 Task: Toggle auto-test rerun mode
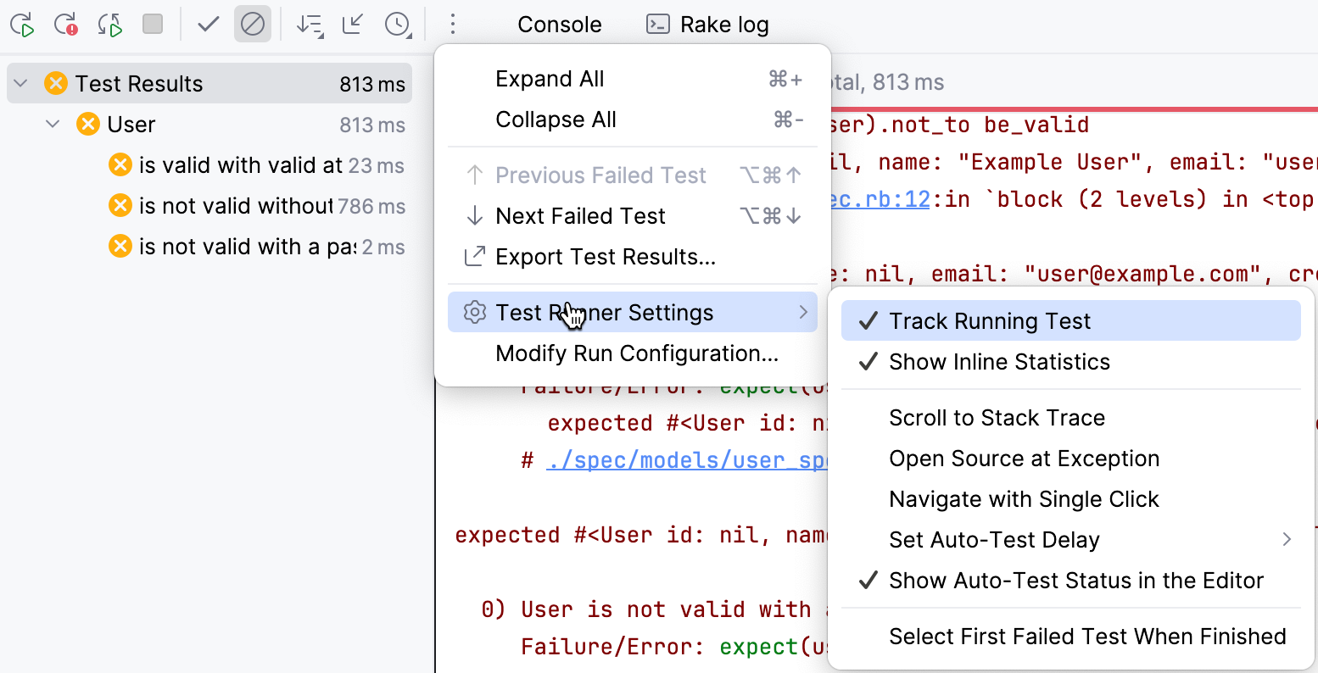pyautogui.click(x=109, y=25)
